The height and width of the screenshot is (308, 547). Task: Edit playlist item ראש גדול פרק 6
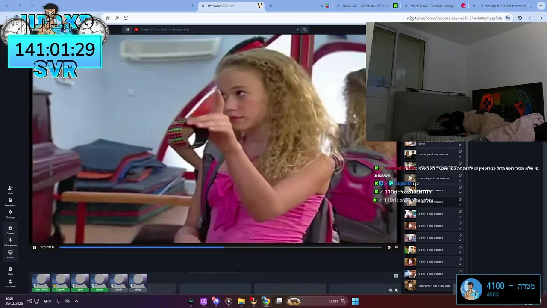pos(460,247)
